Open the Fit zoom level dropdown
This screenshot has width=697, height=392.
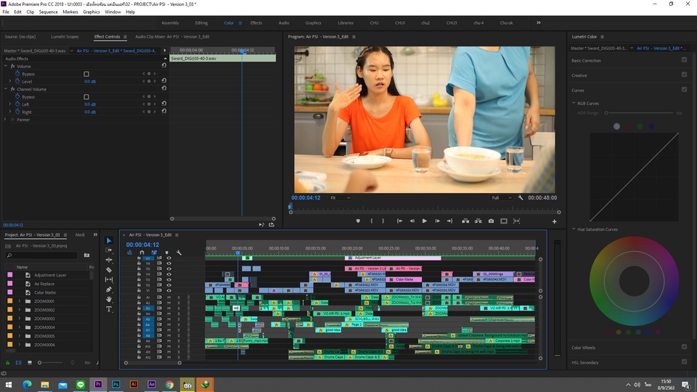(x=340, y=197)
